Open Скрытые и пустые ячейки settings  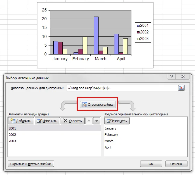coord(31,164)
